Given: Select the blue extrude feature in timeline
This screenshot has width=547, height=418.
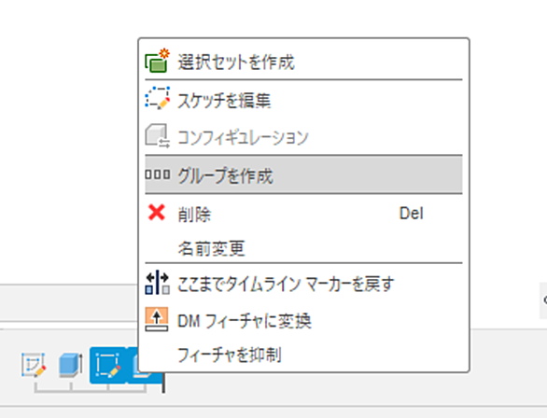Looking at the screenshot, I should click(71, 365).
